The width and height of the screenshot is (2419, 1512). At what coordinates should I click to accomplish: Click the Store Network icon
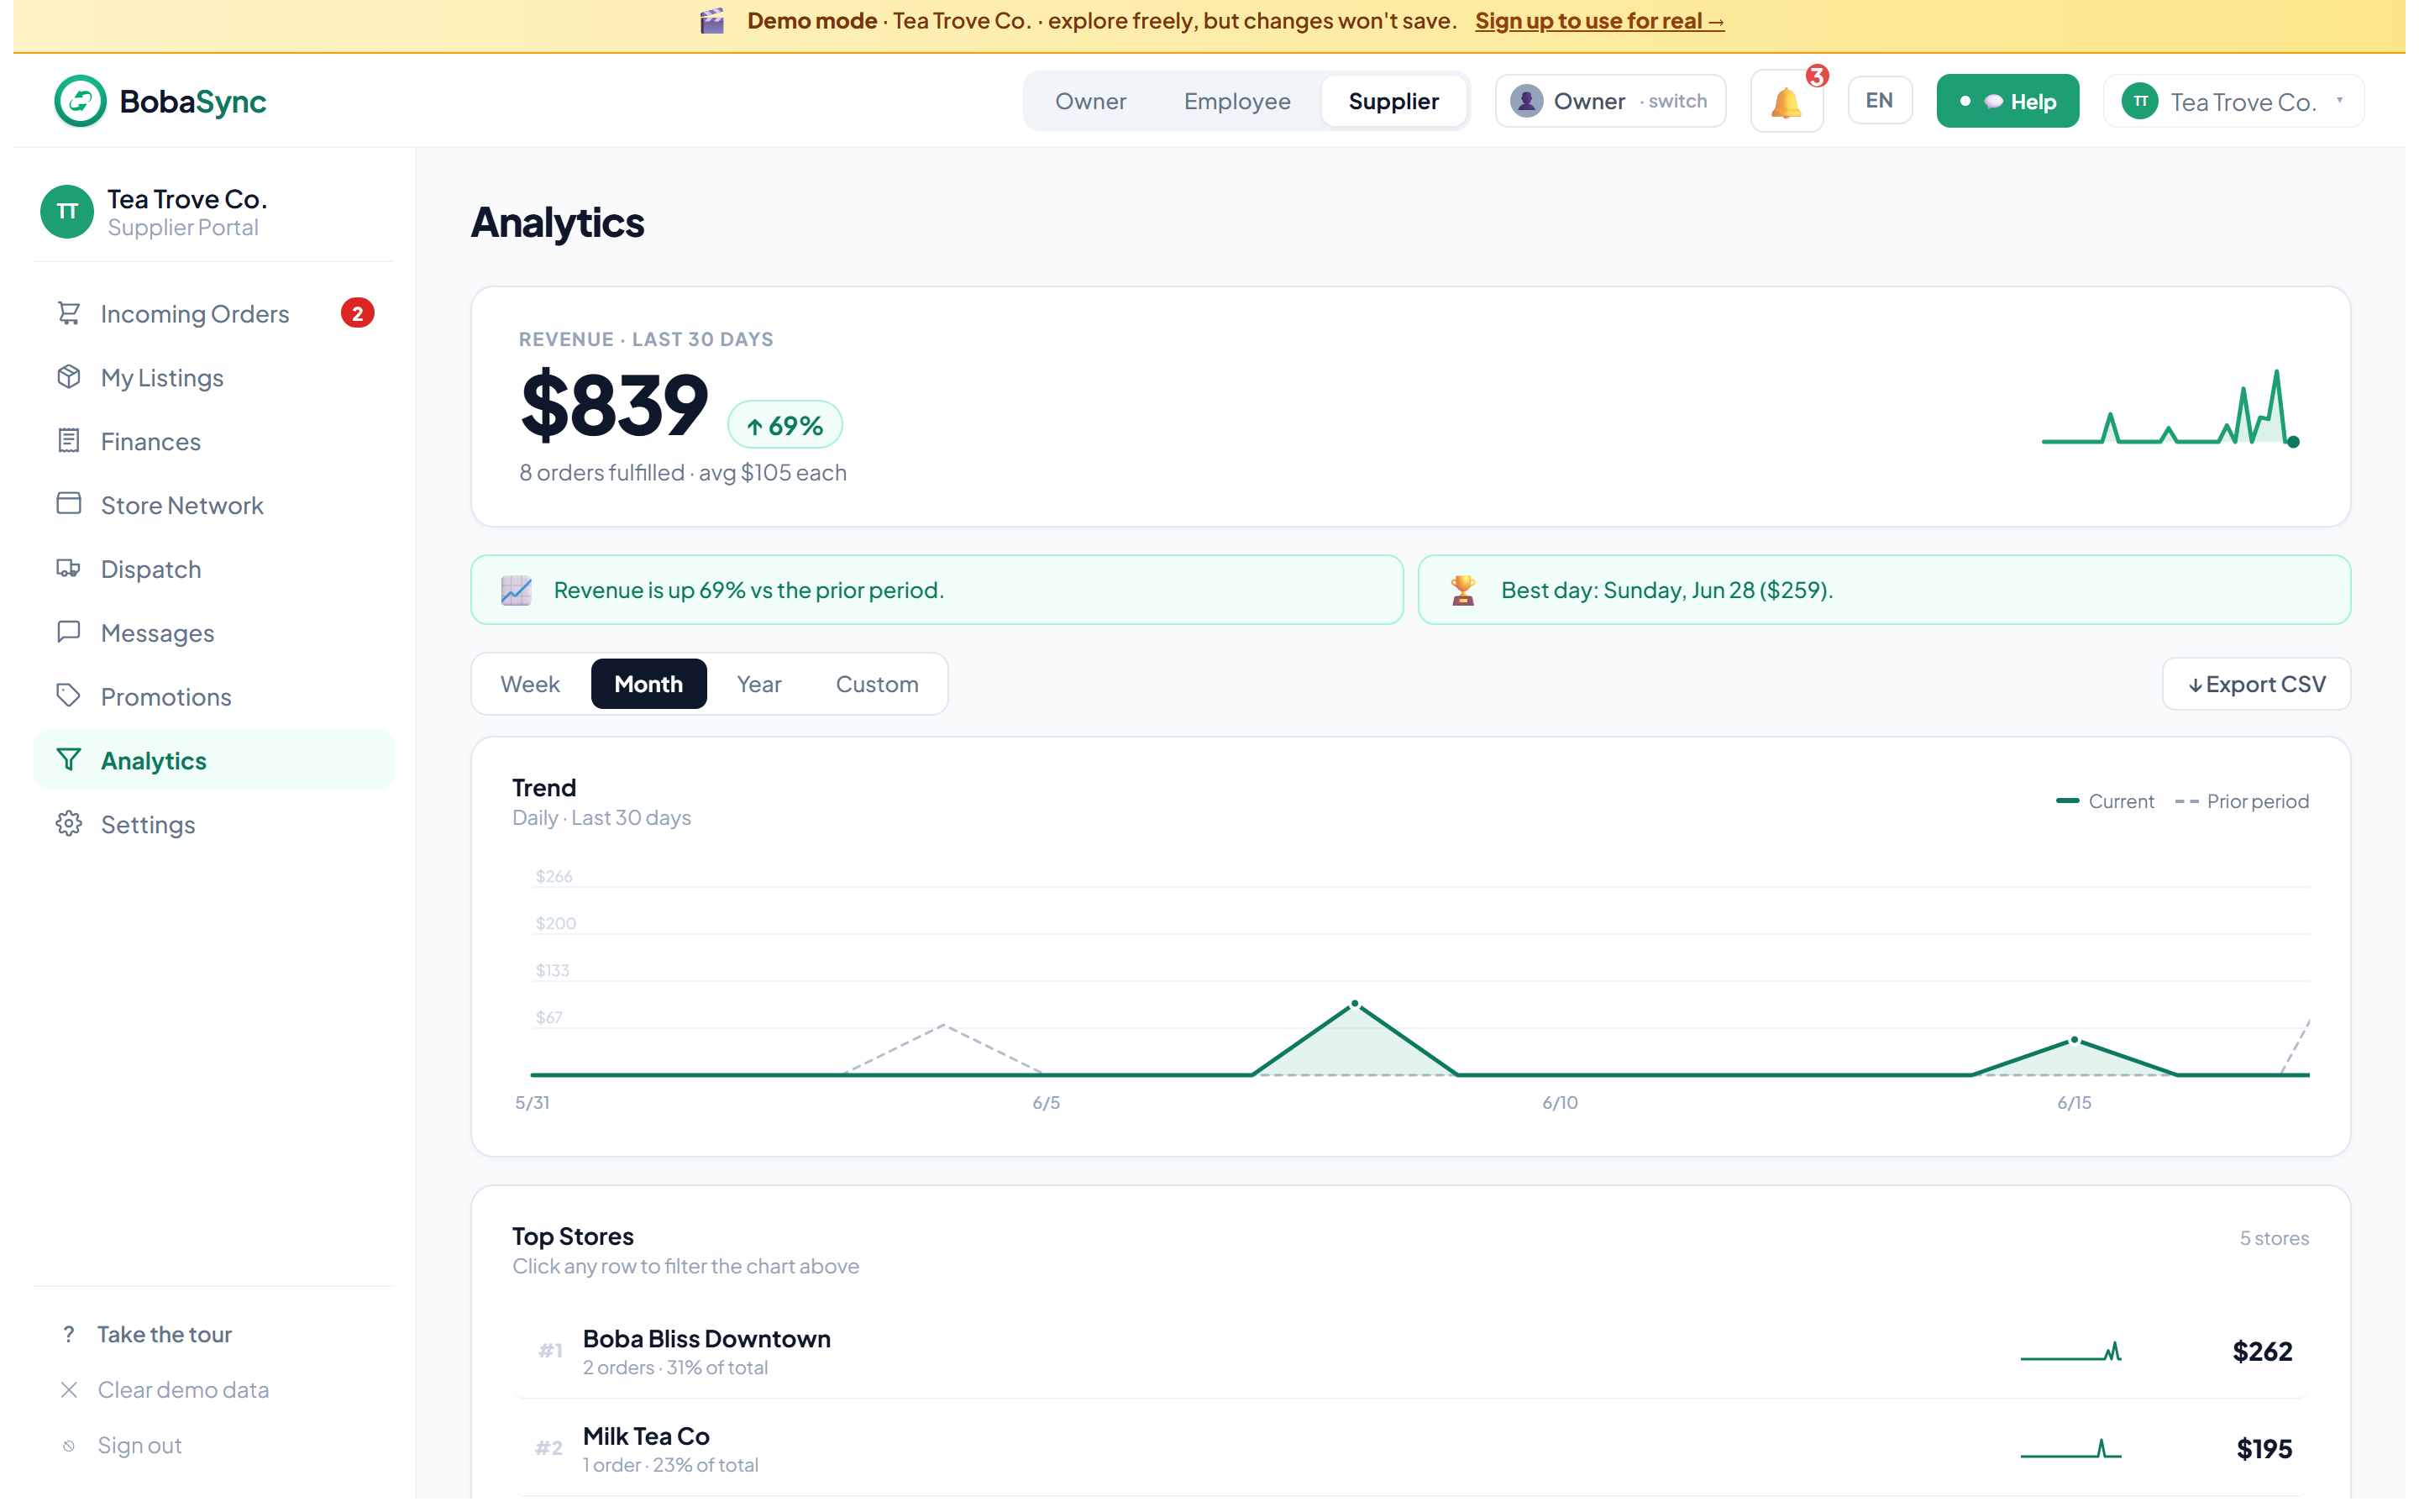pyautogui.click(x=69, y=504)
